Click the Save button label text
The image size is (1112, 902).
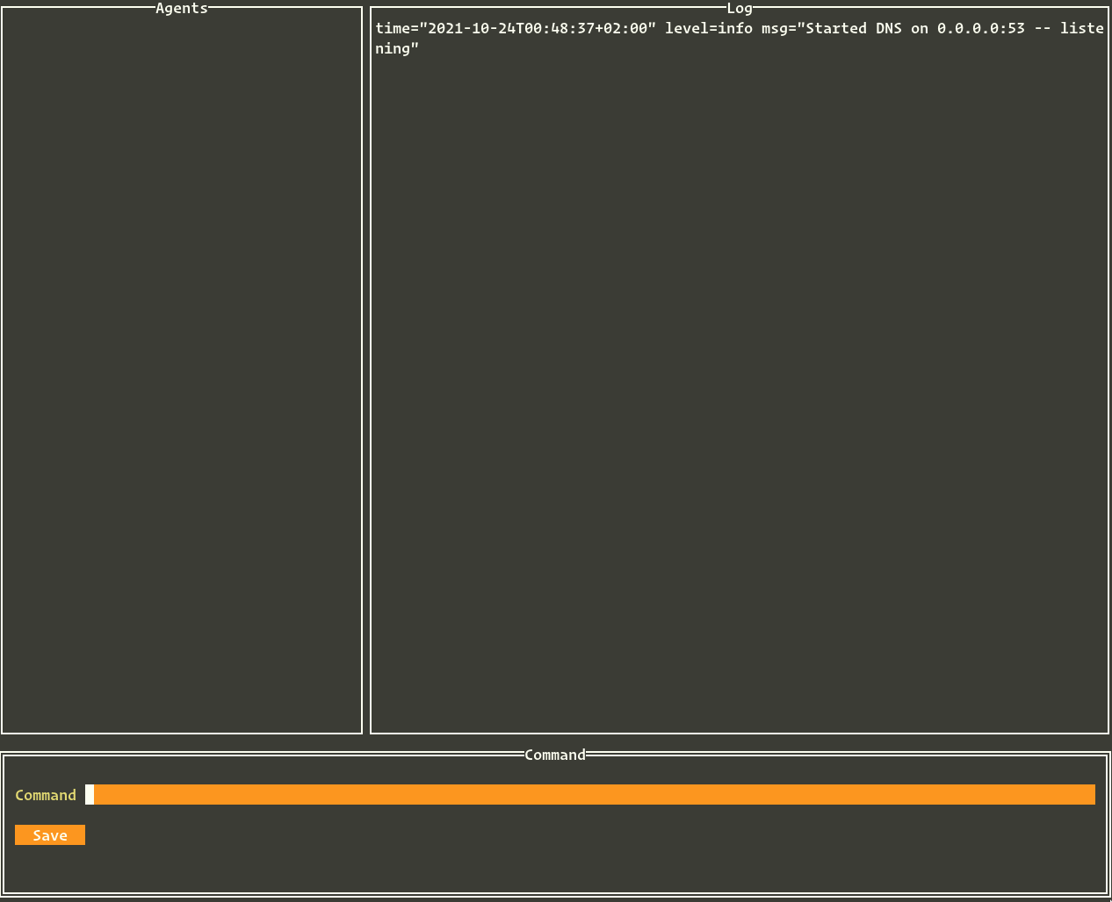[x=49, y=834]
